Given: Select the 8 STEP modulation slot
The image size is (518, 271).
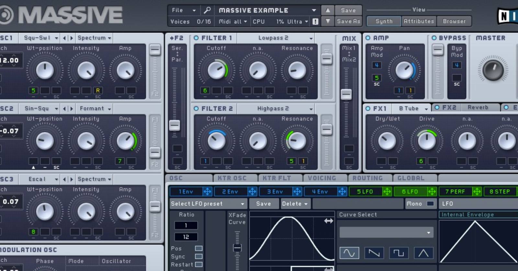Looking at the screenshot, I should pos(501,192).
